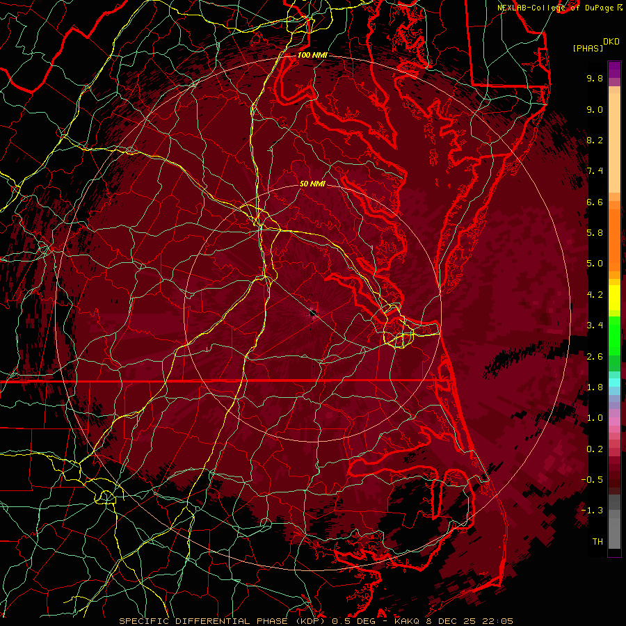Click the 1.8 scale value
Screen dimensions: 626x626
[x=595, y=387]
